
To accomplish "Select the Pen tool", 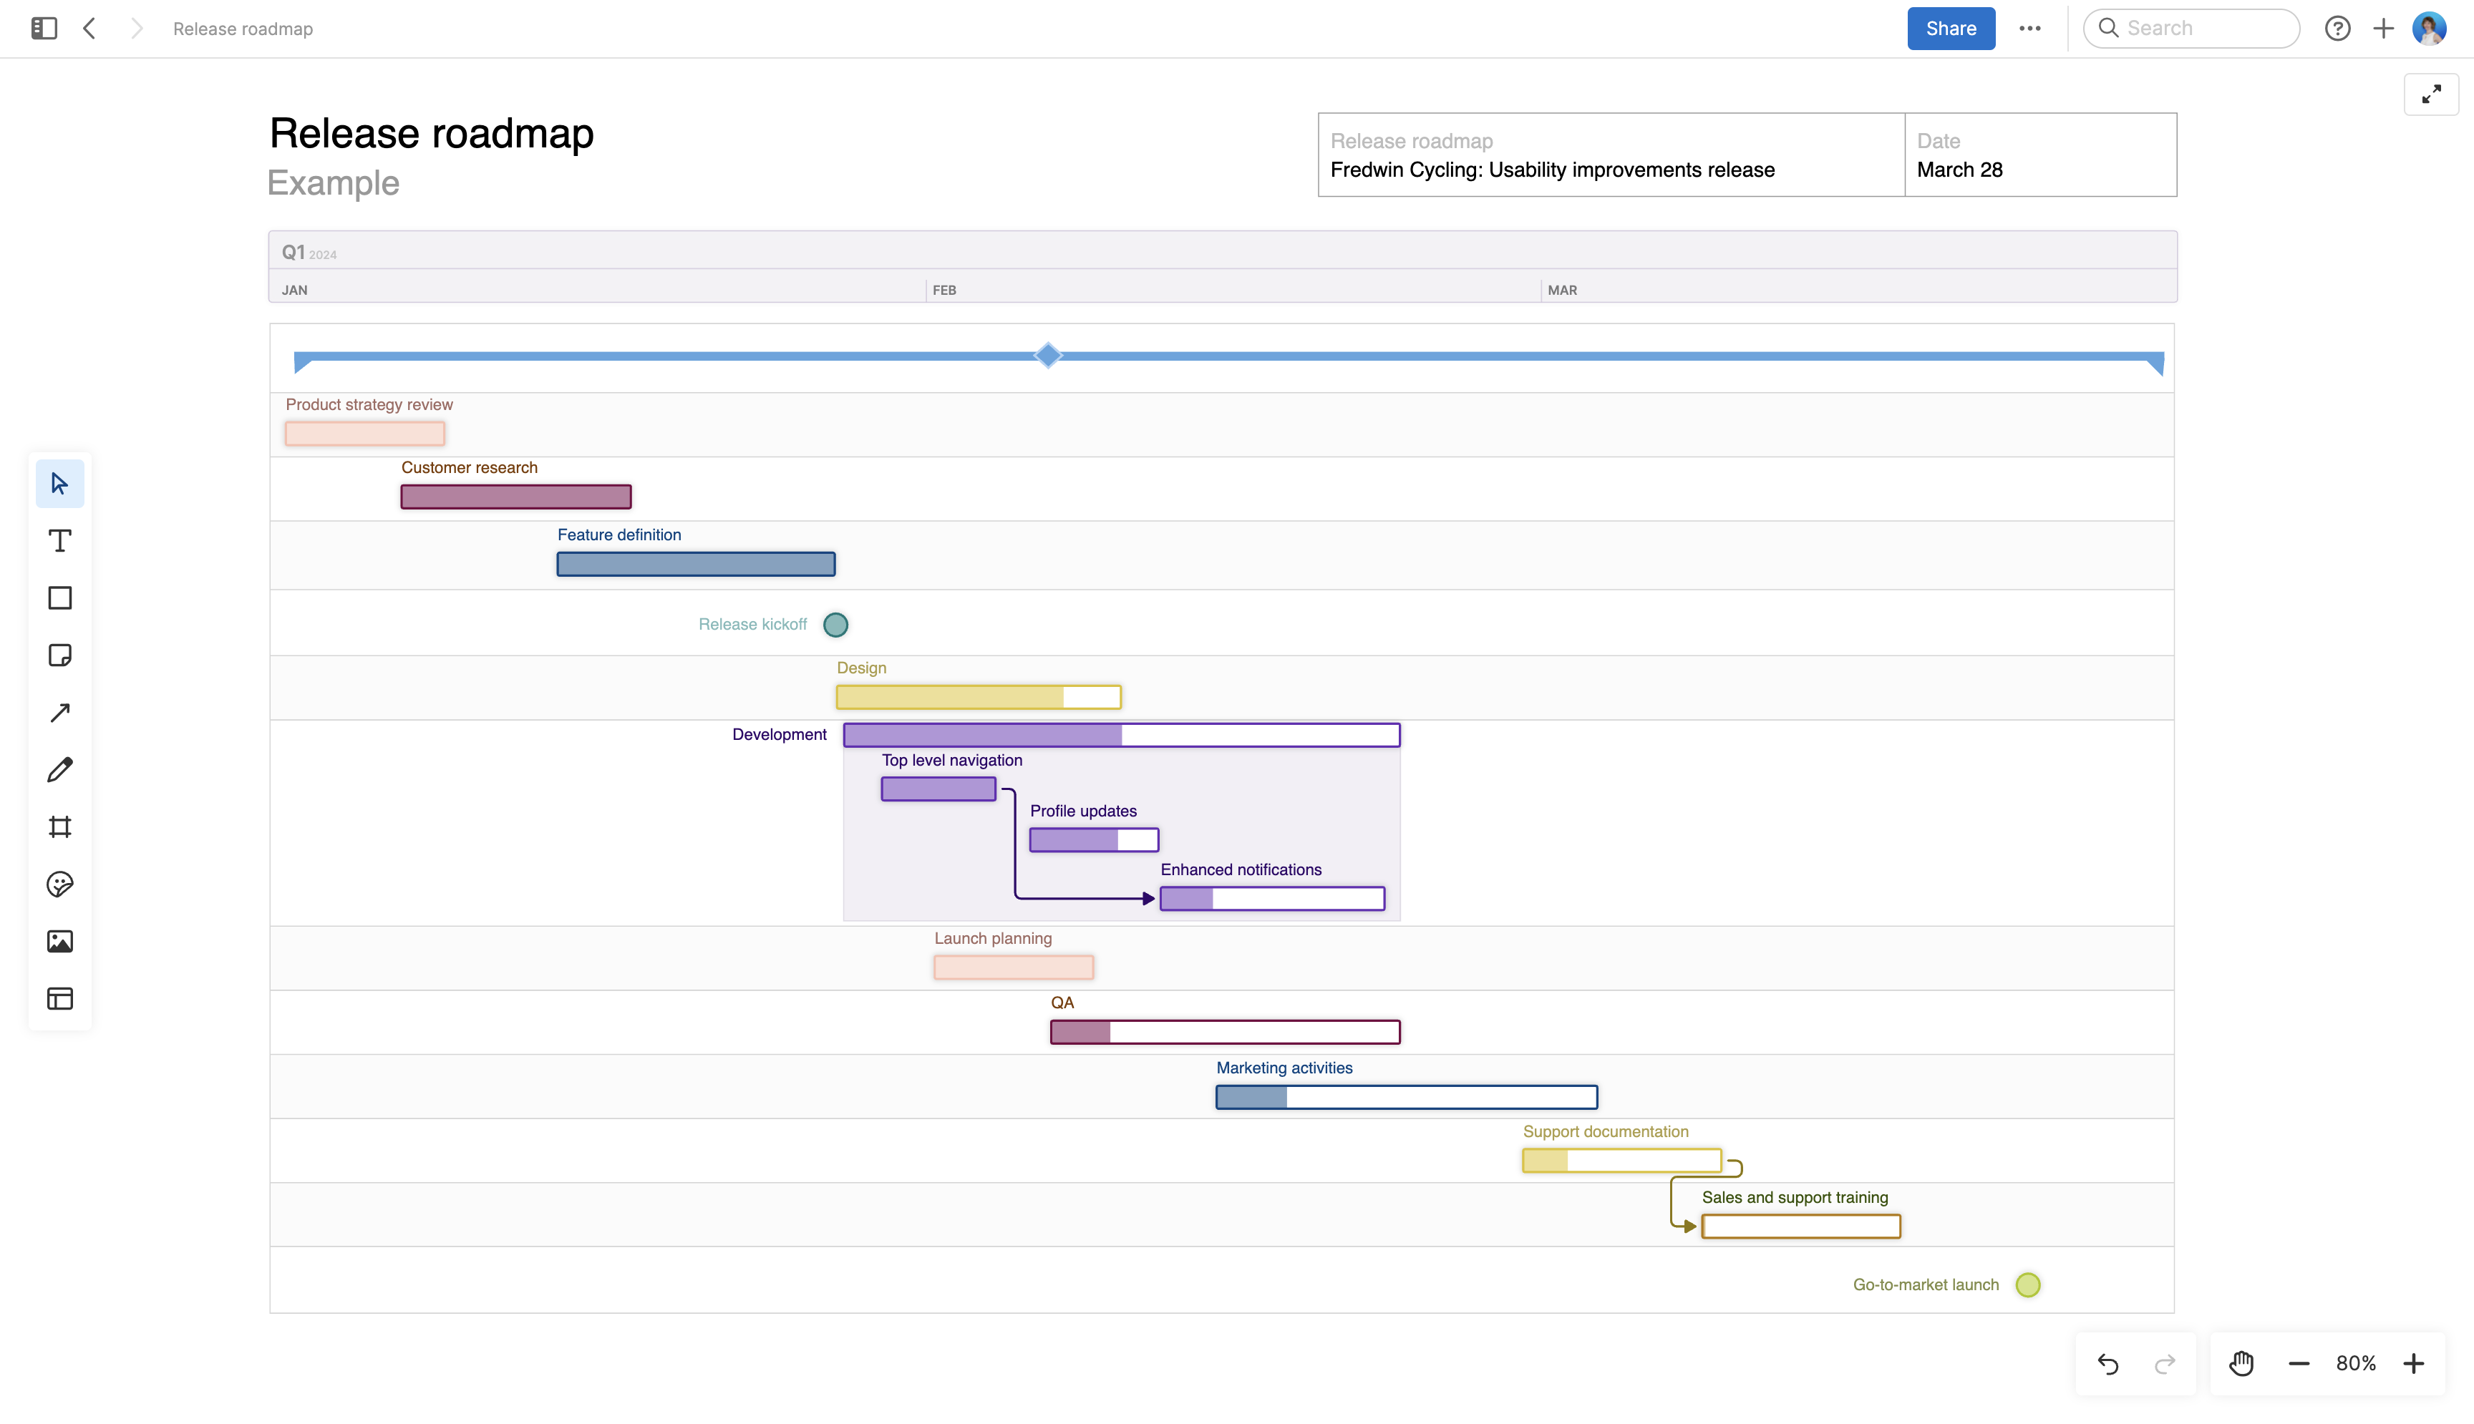I will click(59, 770).
